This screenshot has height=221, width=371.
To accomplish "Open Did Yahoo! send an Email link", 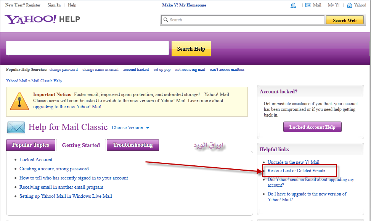I will coord(311,182).
